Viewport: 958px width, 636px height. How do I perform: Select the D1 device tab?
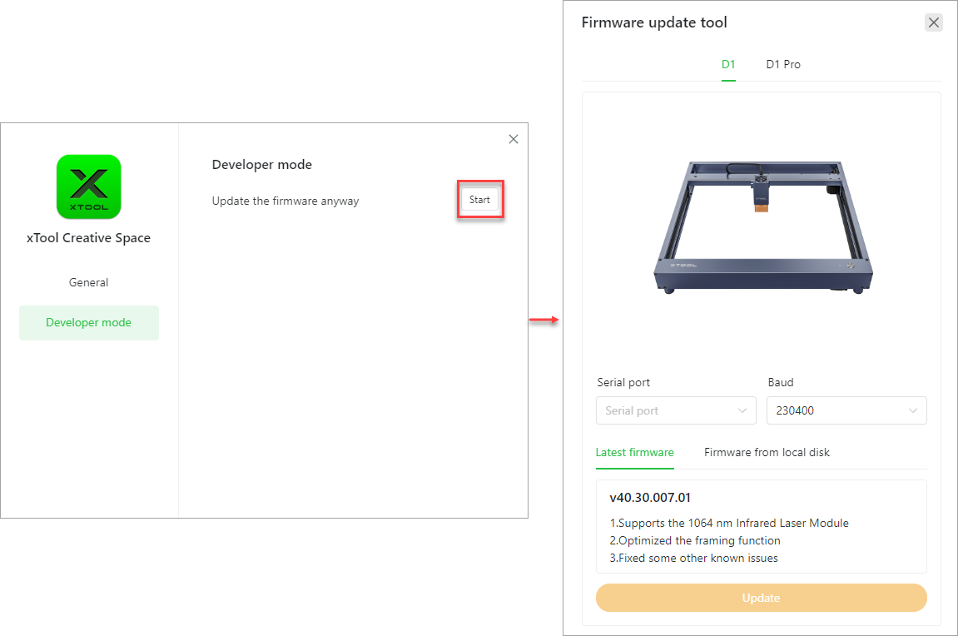tap(728, 64)
